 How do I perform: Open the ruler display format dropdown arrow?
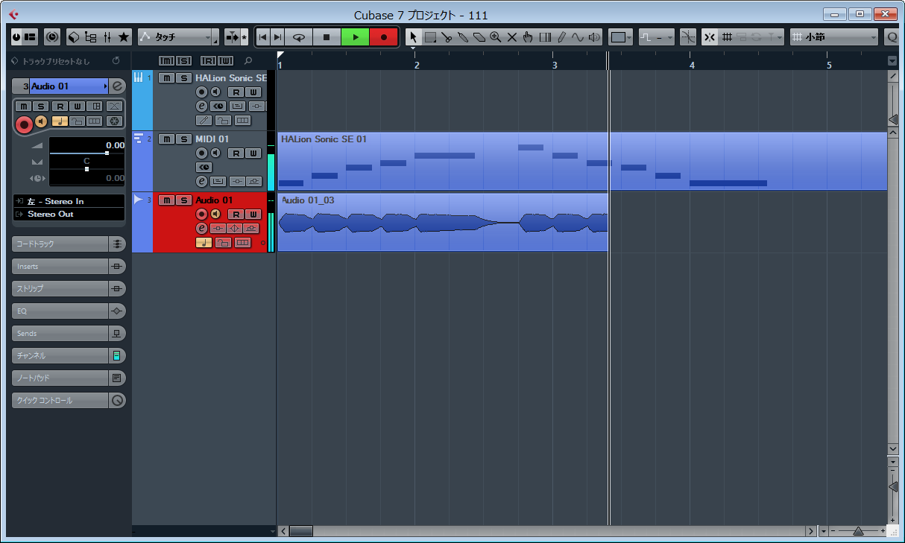[892, 61]
